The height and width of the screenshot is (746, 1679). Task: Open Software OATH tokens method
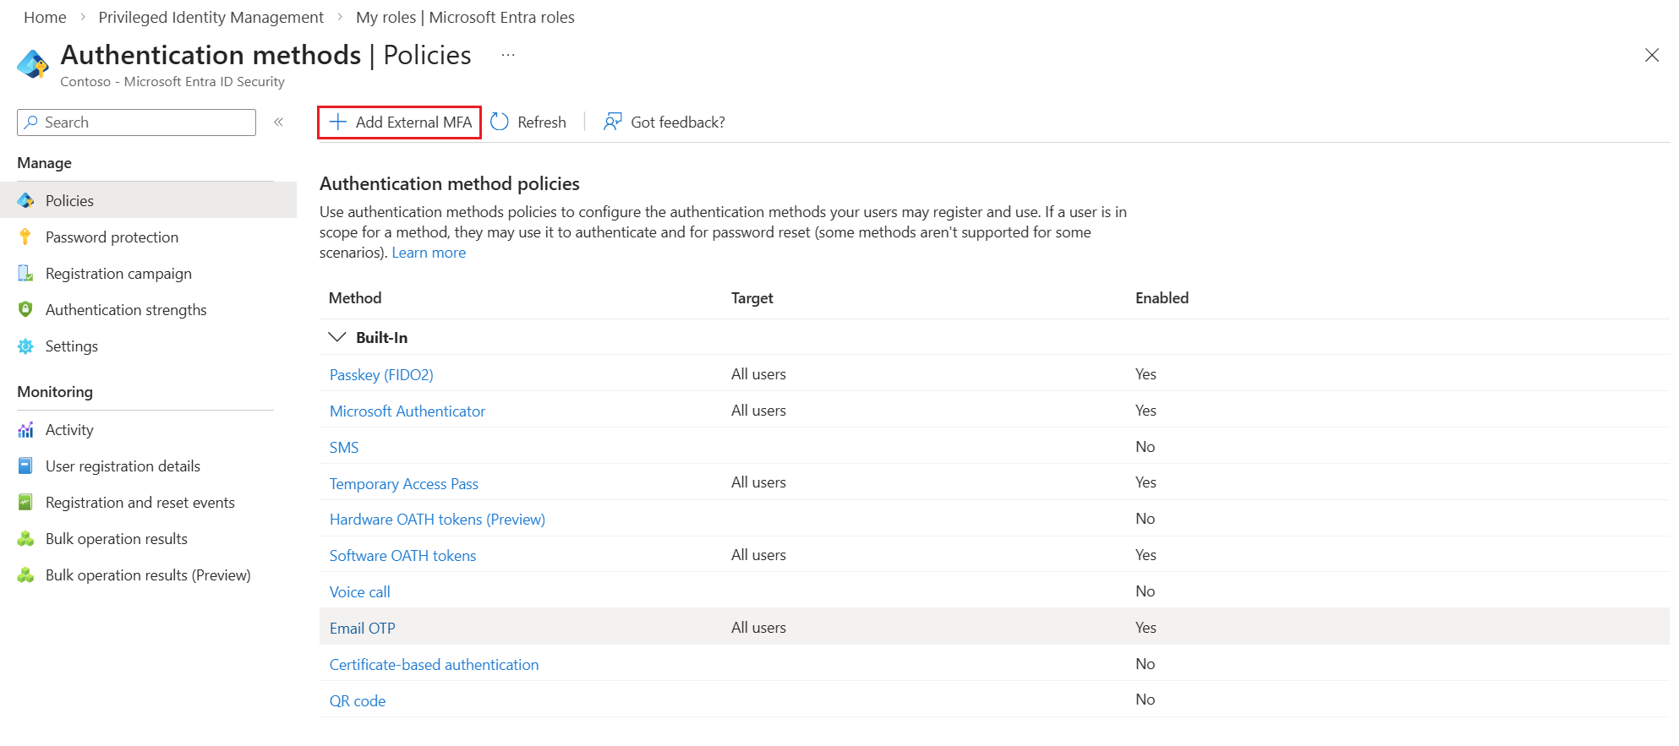[402, 555]
